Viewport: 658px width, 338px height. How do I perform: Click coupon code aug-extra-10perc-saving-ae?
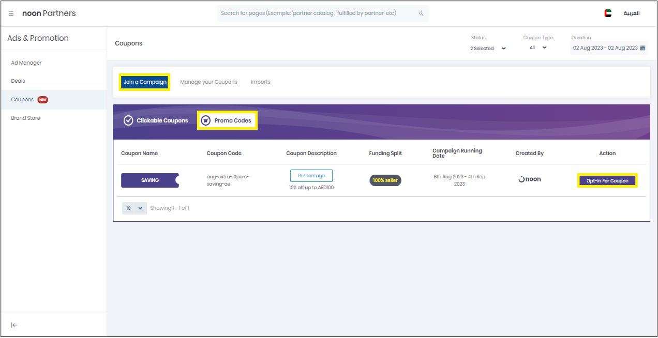tap(228, 180)
